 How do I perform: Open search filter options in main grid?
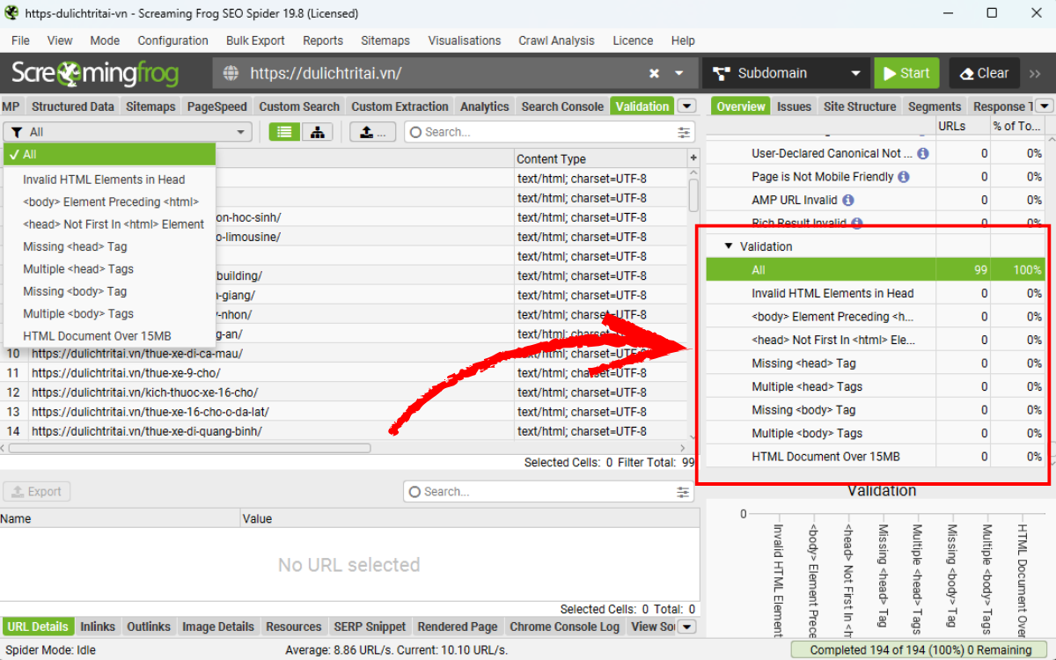[x=684, y=132]
